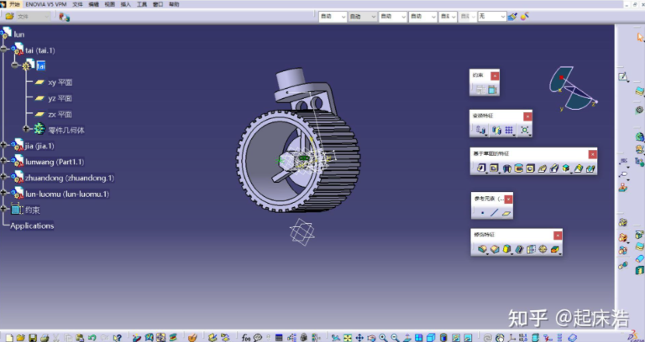645x342 pixels.
Task: Click the Undo arrow icon
Action: [92, 338]
